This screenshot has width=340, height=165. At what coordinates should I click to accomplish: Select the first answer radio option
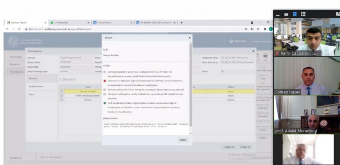tap(105, 71)
